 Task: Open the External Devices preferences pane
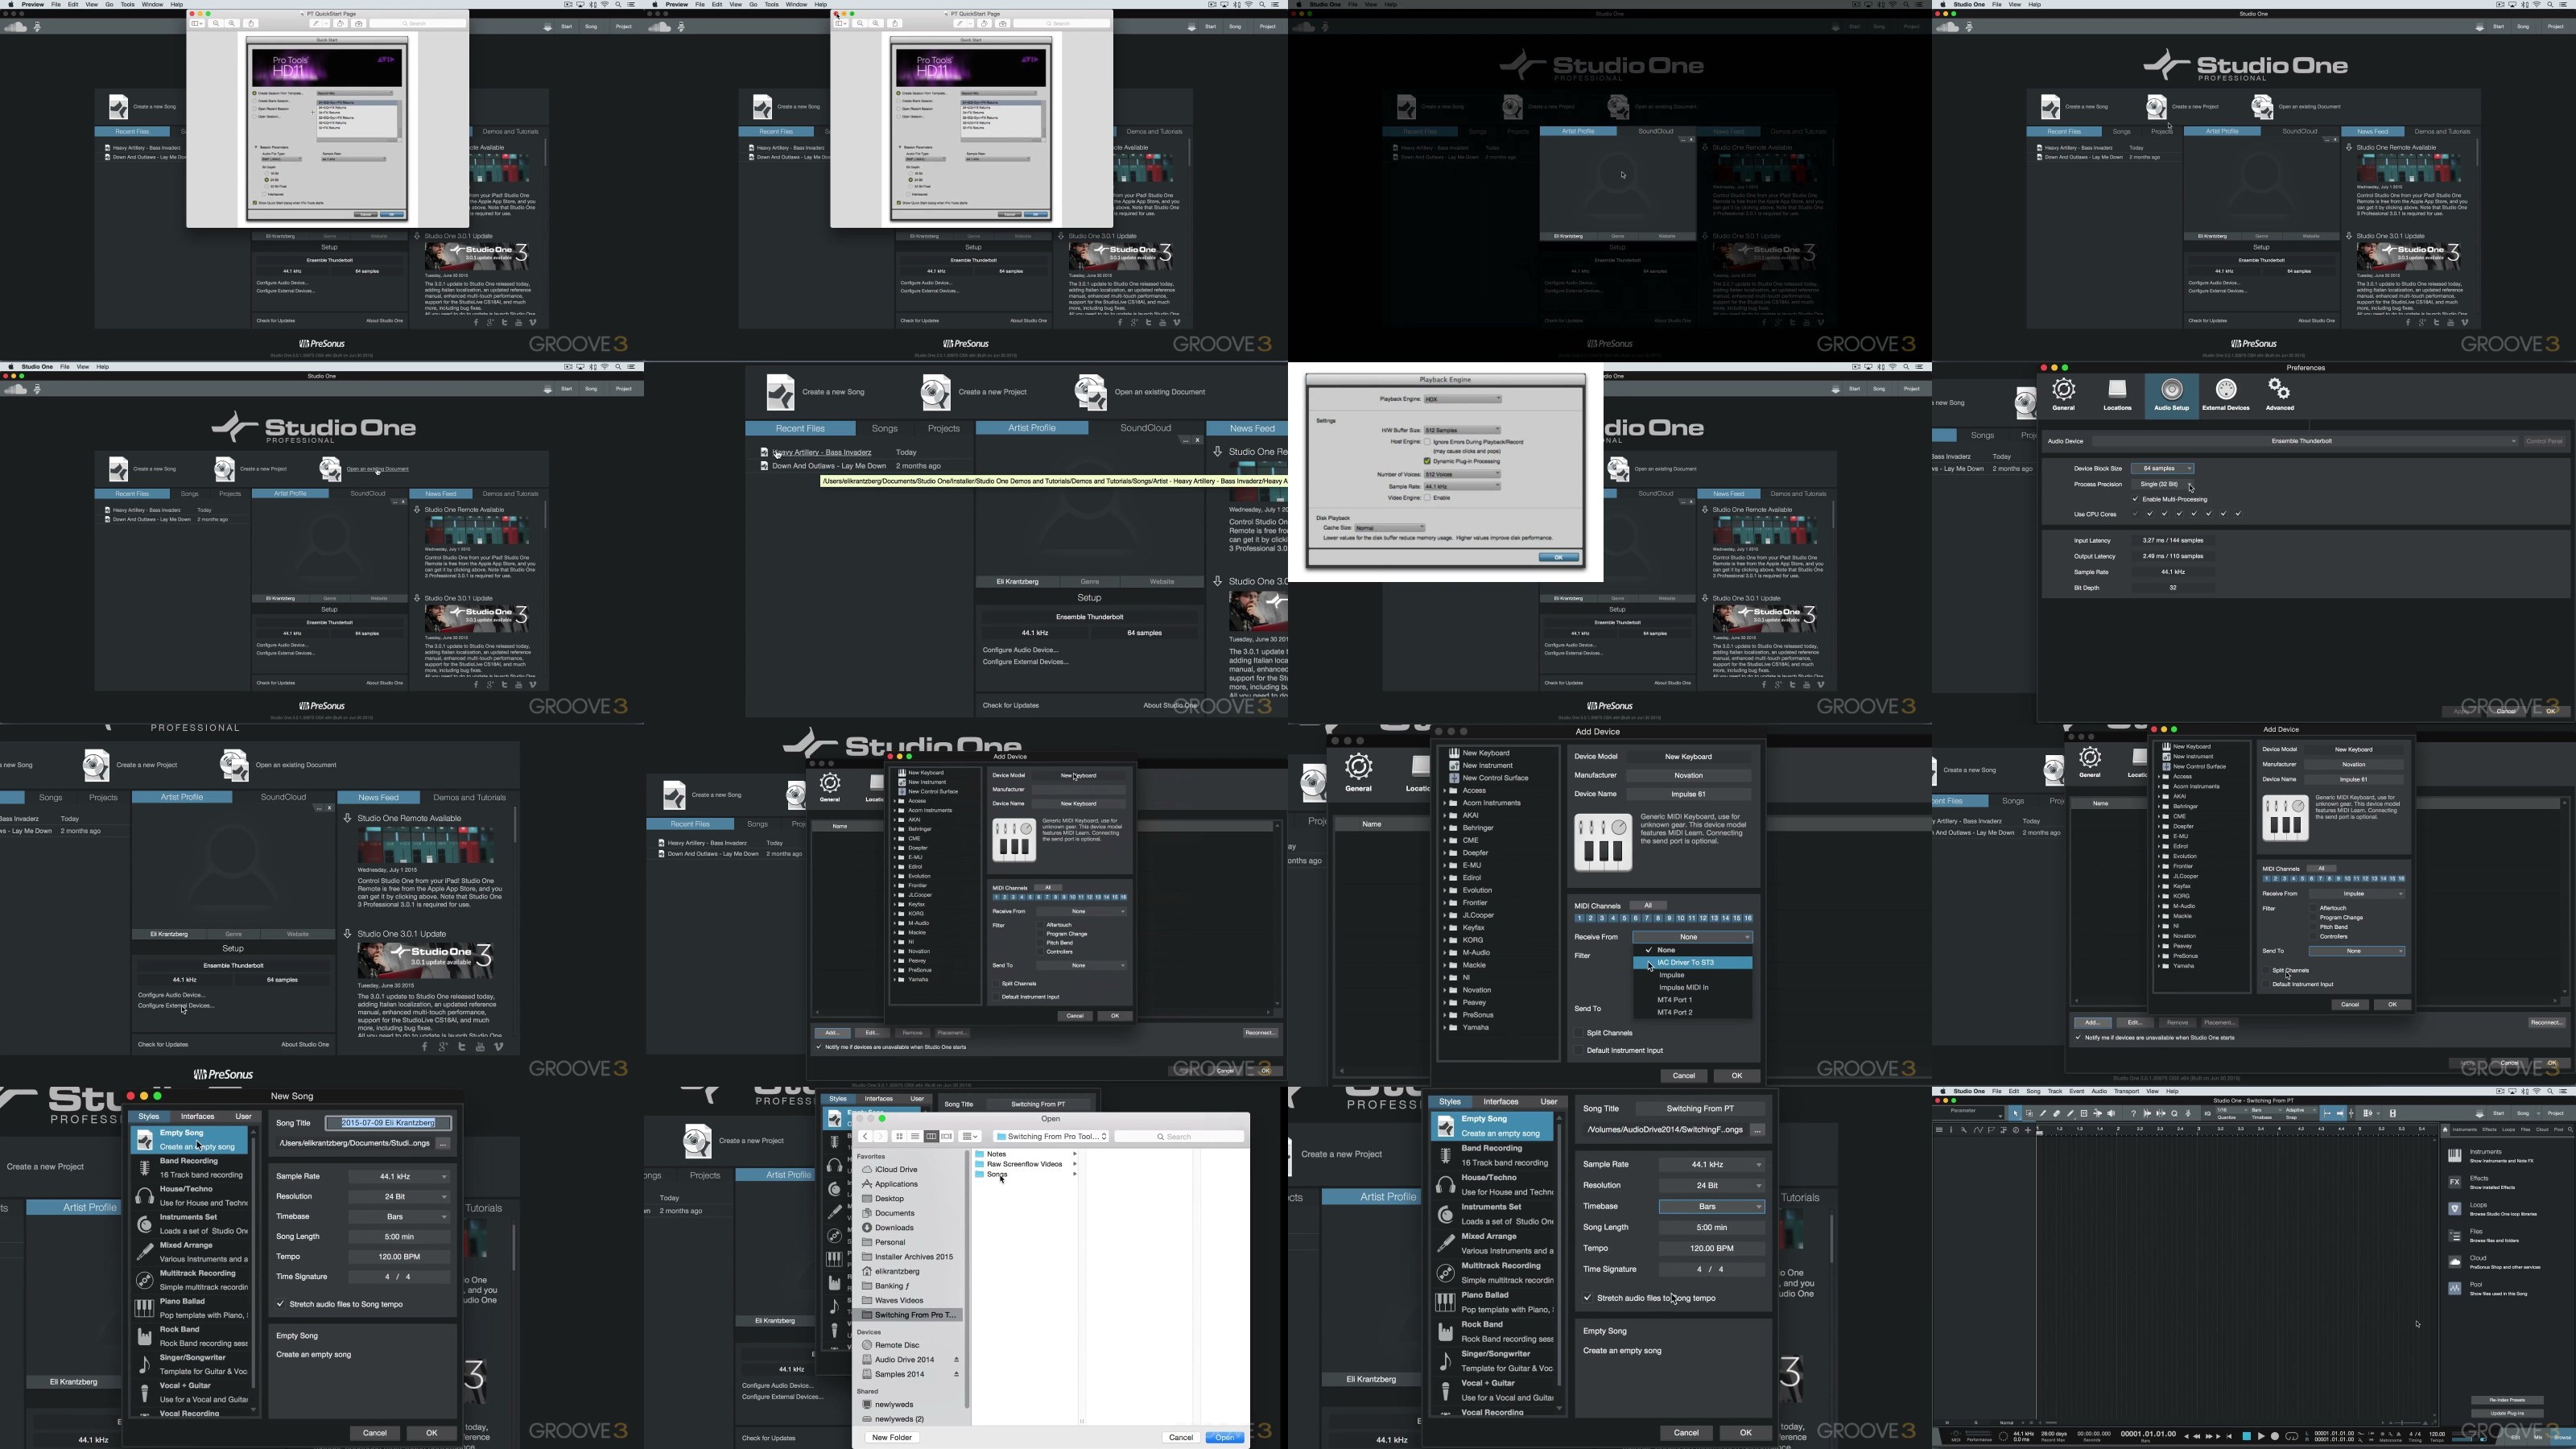2225,394
